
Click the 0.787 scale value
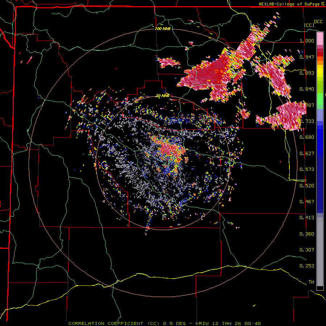click(307, 105)
